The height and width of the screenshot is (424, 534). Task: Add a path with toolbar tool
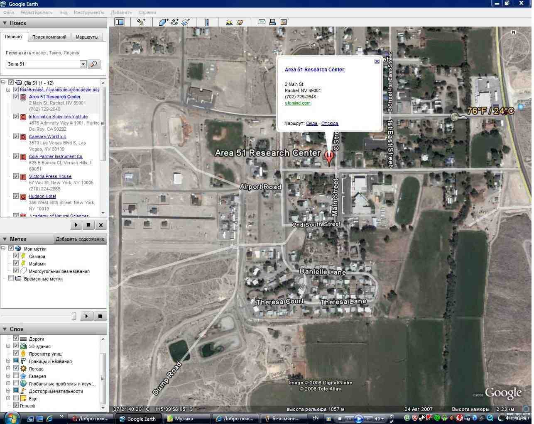[174, 22]
